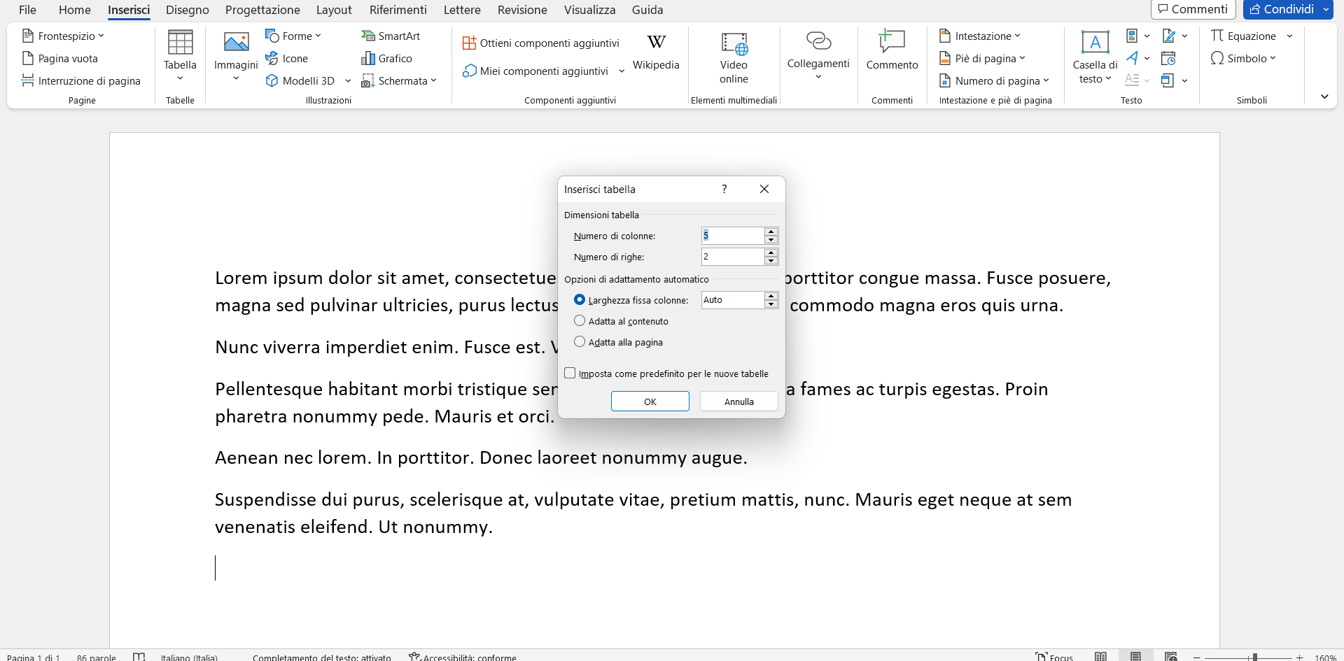1344x661 pixels.
Task: Click the Immagini pictures icon
Action: pyautogui.click(x=236, y=43)
